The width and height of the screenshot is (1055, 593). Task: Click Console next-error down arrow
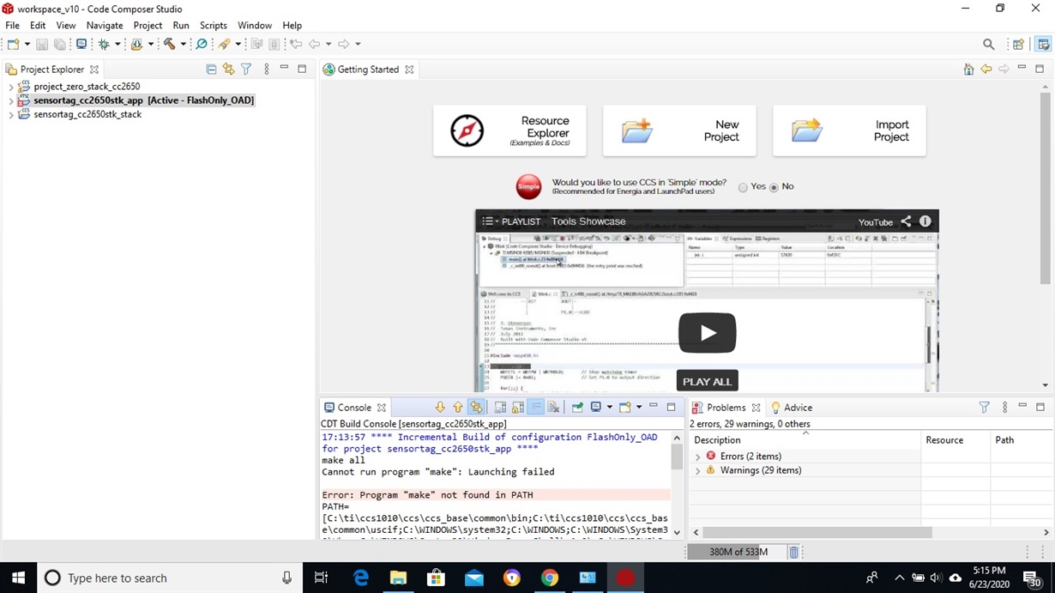(x=440, y=408)
